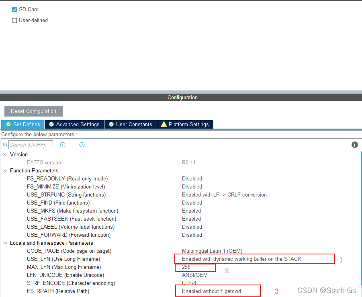Click the R0.11 version value
Viewport: 362px width, 297px height.
[188, 163]
